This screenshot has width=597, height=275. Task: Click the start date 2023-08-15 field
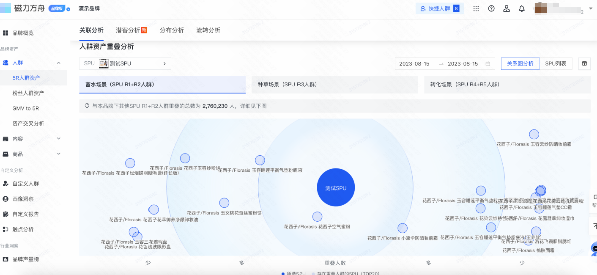click(x=414, y=64)
